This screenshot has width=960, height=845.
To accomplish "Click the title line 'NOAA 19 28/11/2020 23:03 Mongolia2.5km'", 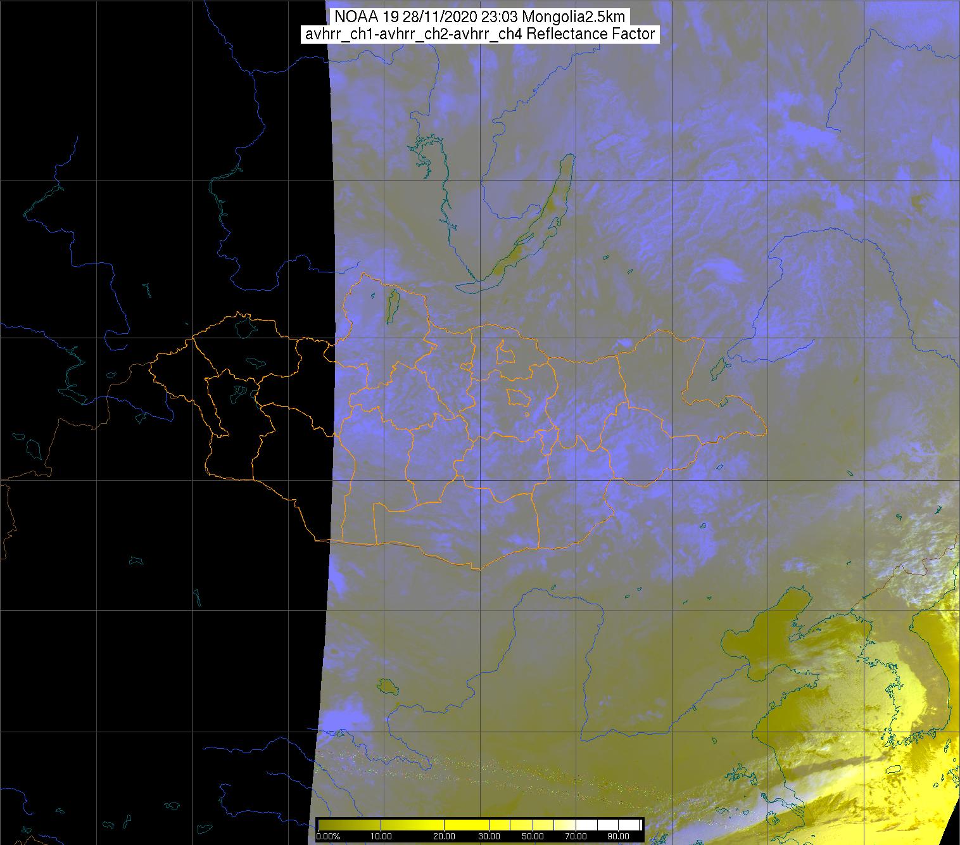I will click(480, 17).
